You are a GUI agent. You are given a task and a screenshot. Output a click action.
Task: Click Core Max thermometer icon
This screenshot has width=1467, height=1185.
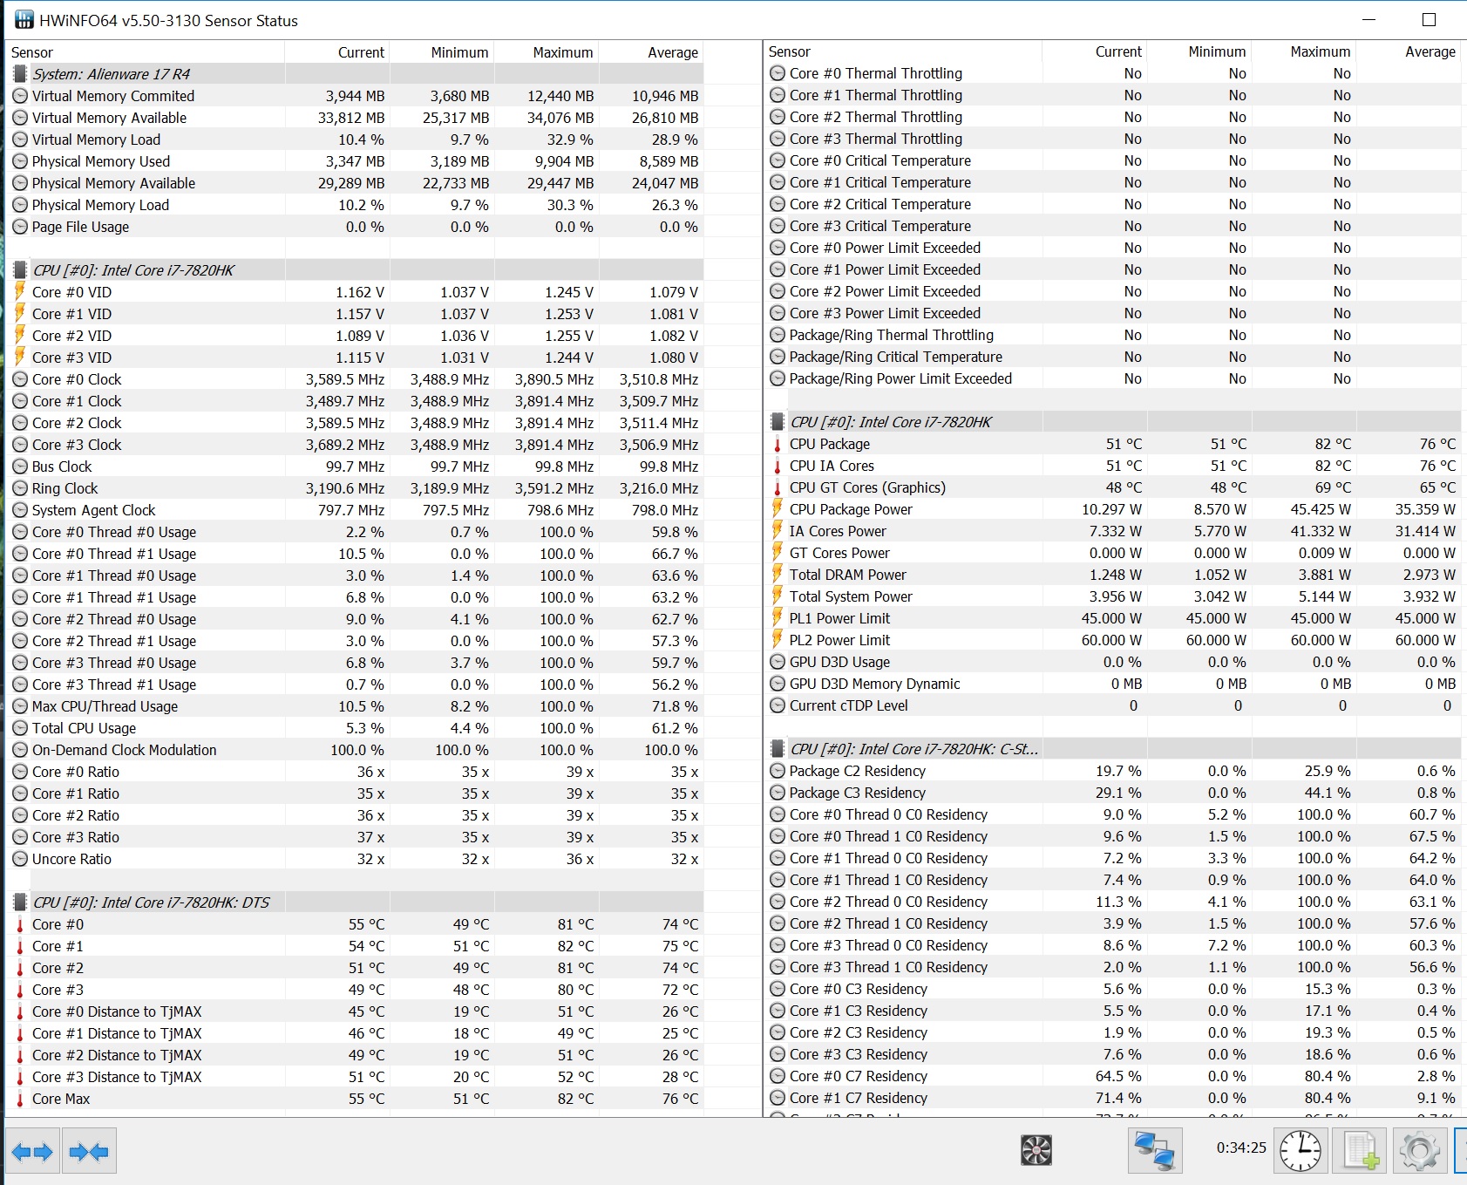click(20, 1099)
